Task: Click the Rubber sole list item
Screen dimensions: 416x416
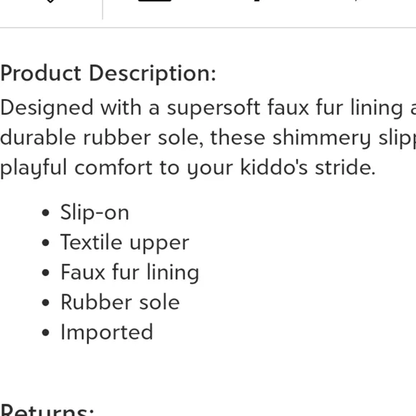Action: point(120,303)
